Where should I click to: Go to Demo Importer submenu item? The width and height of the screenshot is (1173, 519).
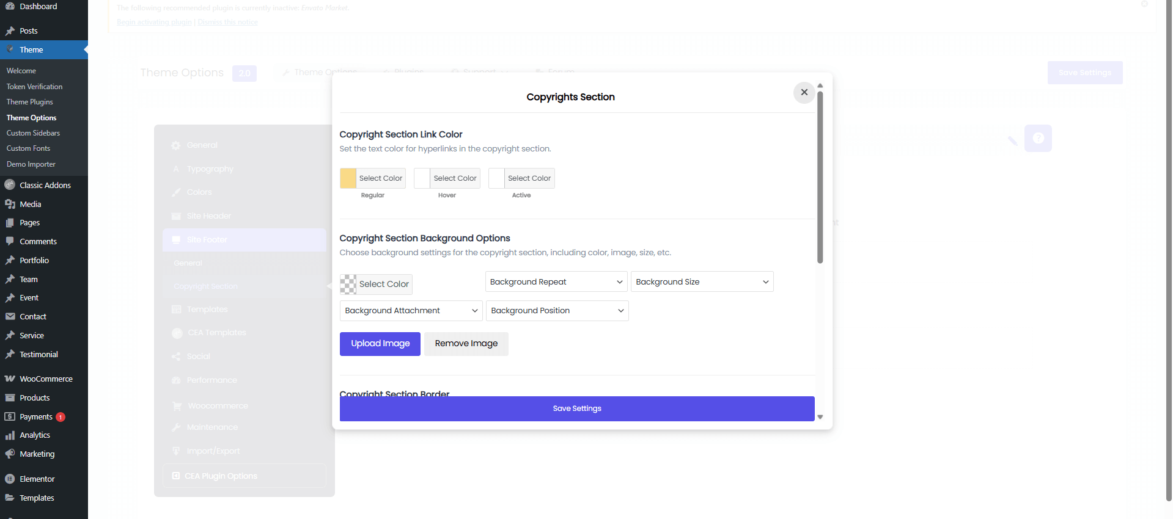pos(31,164)
